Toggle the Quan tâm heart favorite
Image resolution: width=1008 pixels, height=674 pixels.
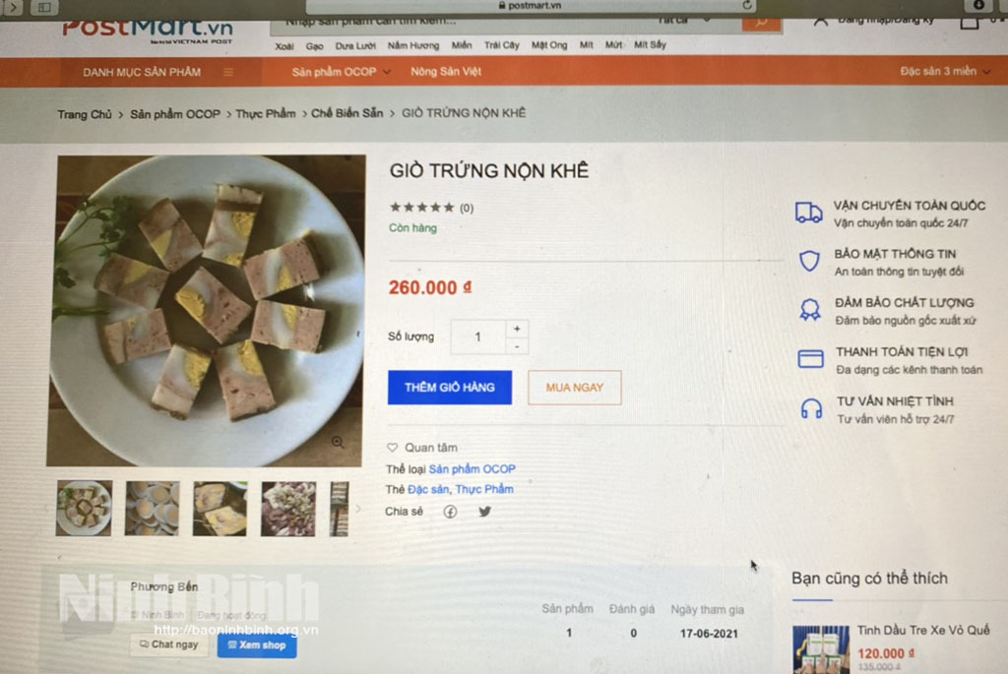pos(393,448)
